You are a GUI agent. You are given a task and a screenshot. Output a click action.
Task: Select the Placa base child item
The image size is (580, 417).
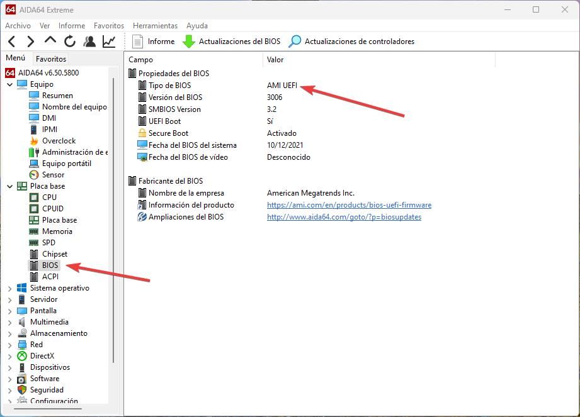(x=54, y=220)
